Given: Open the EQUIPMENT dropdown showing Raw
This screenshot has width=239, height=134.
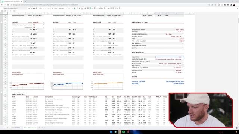Looking at the screenshot, I should 183,66.
